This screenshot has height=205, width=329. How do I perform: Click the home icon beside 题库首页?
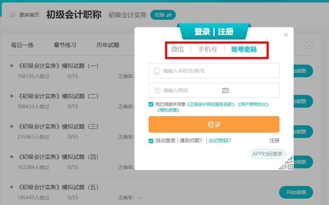[12, 14]
